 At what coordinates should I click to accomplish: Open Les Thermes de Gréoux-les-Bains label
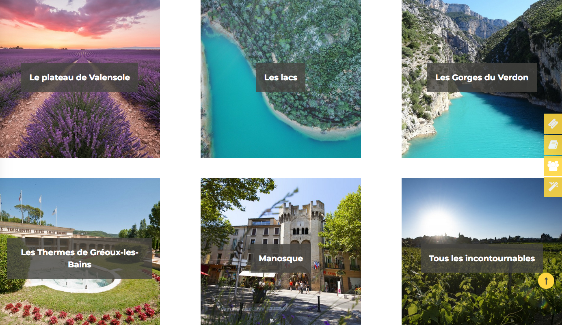(x=80, y=258)
